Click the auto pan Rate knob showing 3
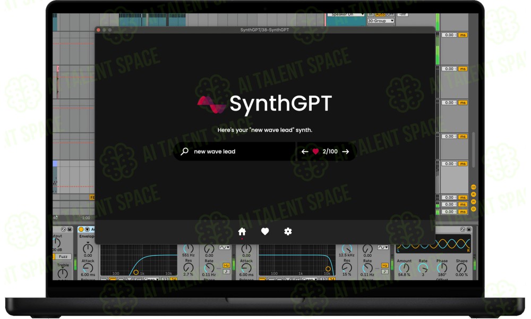This screenshot has height=319, width=531. pos(423,268)
